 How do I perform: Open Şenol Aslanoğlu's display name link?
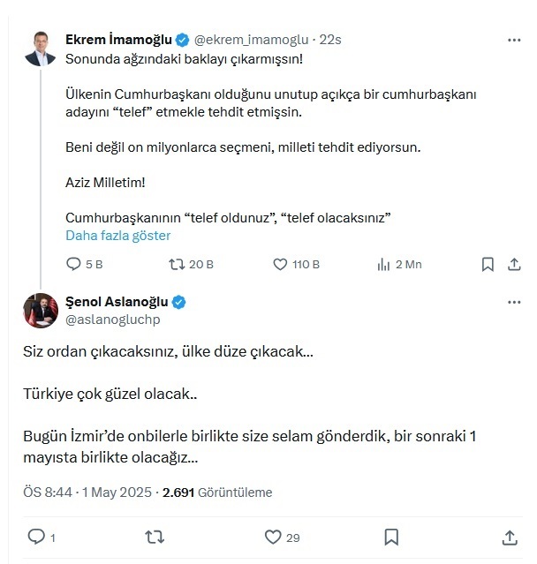click(x=117, y=302)
